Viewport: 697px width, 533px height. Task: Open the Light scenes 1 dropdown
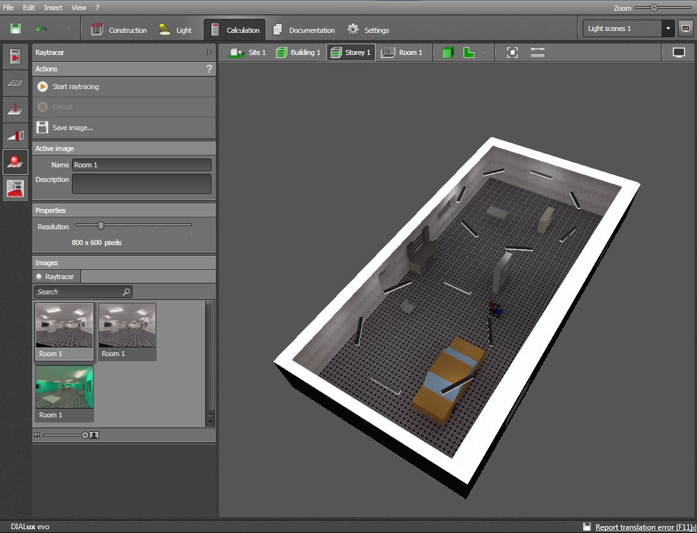(629, 28)
